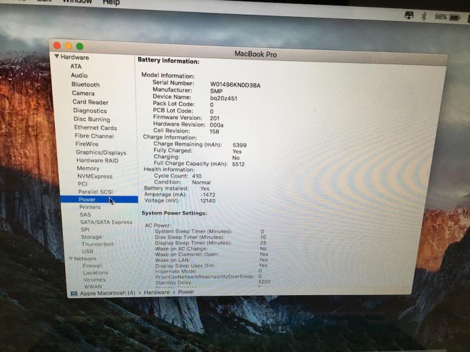Select FireWire in the sidebar
This screenshot has width=470, height=352.
(x=87, y=144)
